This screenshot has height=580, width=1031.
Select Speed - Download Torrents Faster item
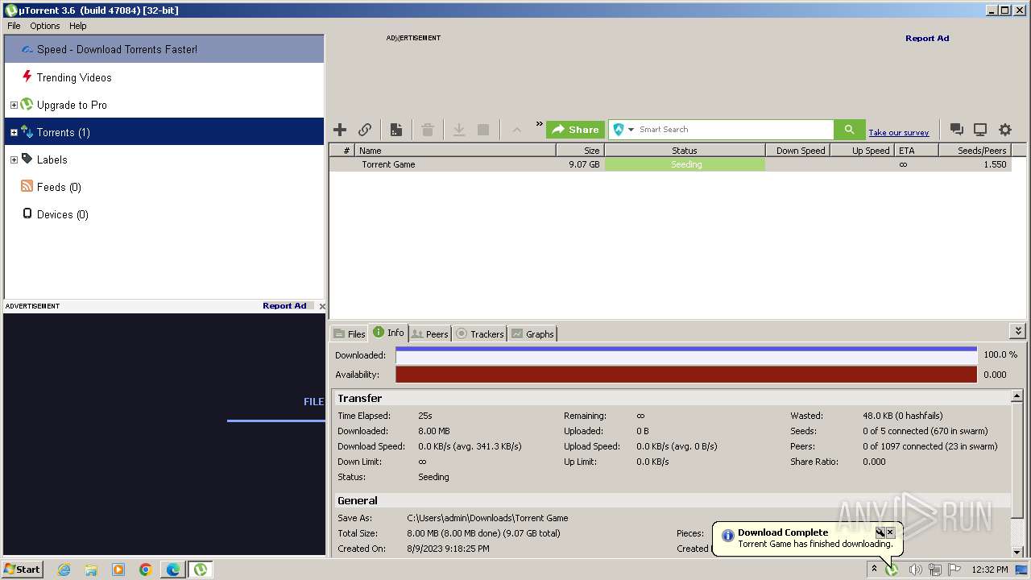(164, 49)
